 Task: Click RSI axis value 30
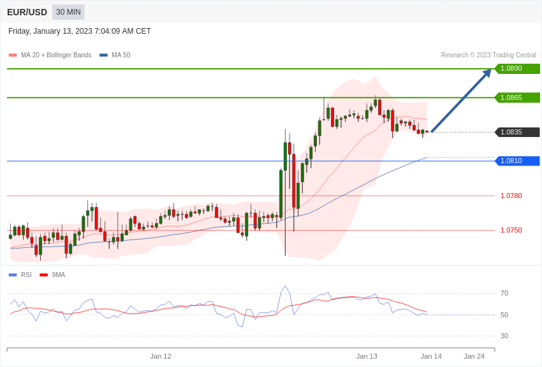504,336
